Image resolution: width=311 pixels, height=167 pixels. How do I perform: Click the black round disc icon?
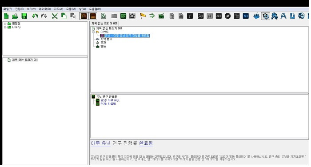[227, 16]
